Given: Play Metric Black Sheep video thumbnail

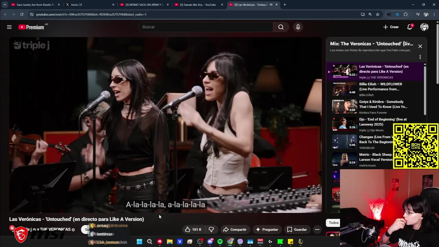Looking at the screenshot, I should pos(344,160).
